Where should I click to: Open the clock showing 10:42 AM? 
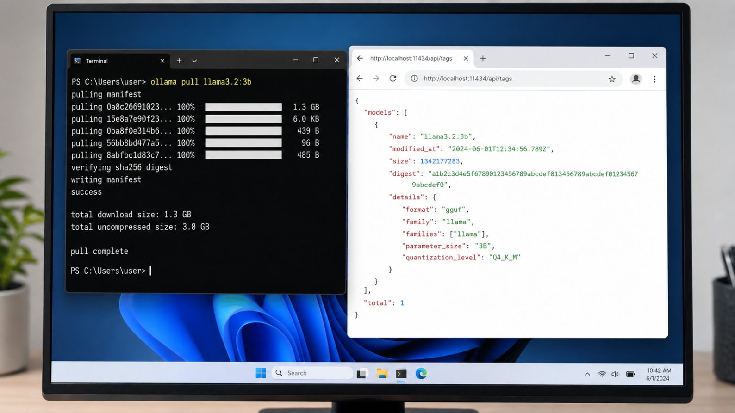point(658,374)
